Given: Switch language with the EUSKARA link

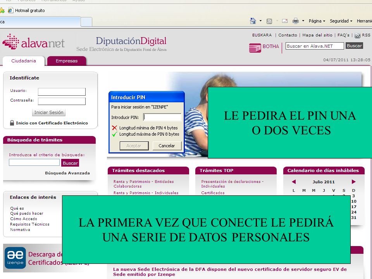Looking at the screenshot, I should (262, 35).
